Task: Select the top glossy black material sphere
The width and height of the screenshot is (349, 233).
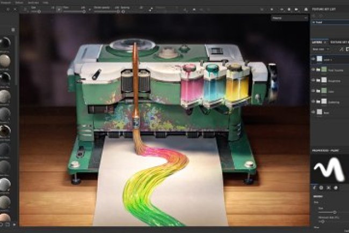Action: point(5,42)
